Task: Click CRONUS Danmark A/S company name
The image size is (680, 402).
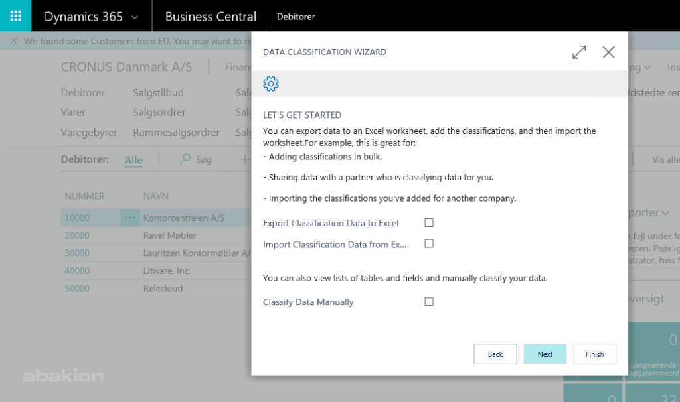Action: pyautogui.click(x=126, y=67)
